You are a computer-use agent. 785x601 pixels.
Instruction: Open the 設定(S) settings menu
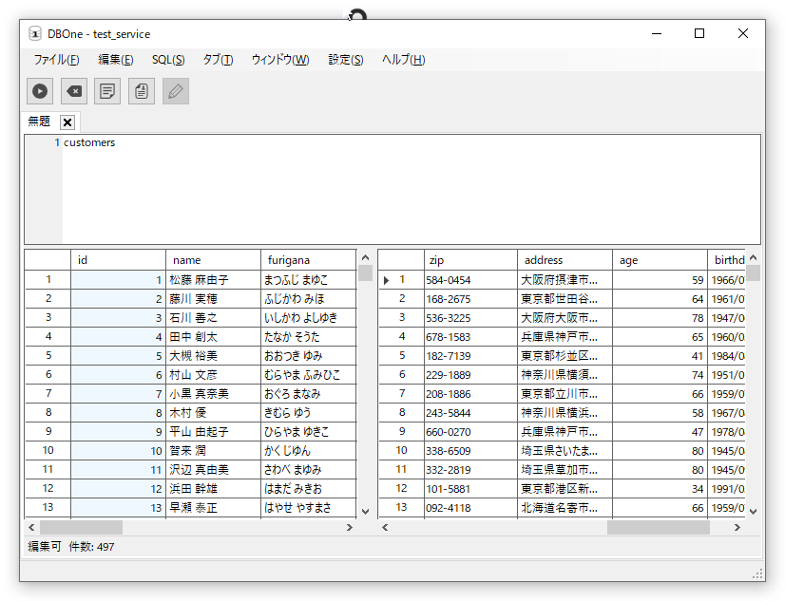[346, 60]
